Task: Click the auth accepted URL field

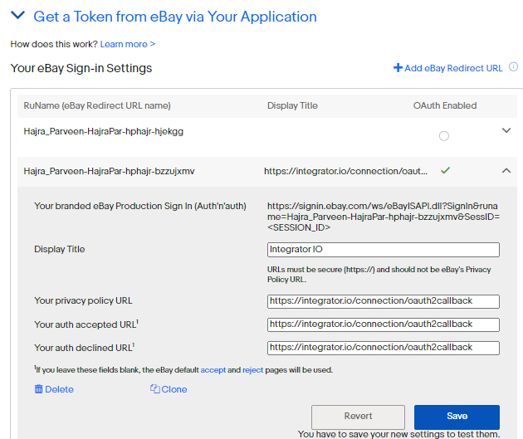Action: coord(384,324)
